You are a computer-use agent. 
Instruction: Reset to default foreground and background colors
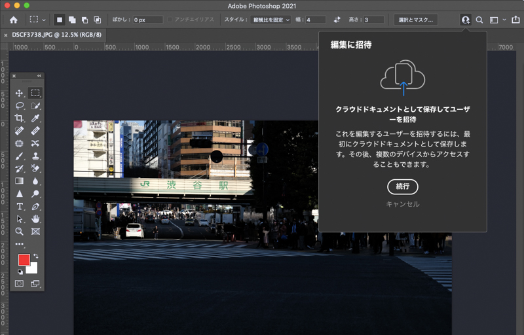pos(20,272)
